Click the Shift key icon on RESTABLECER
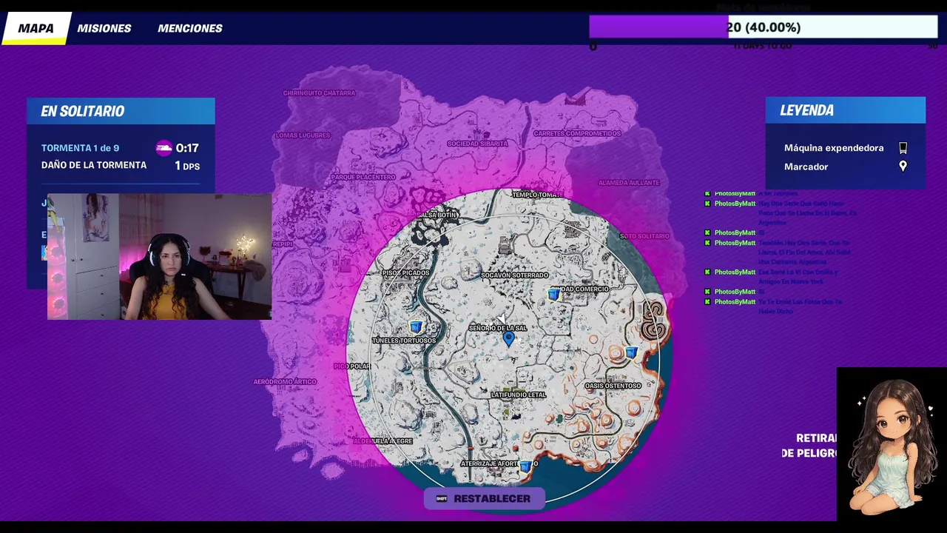Image resolution: width=947 pixels, height=533 pixels. point(442,498)
